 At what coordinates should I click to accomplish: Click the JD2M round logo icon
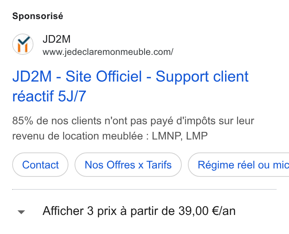[23, 44]
